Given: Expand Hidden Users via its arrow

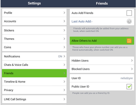Looking at the screenshot, I should click(x=132, y=61).
